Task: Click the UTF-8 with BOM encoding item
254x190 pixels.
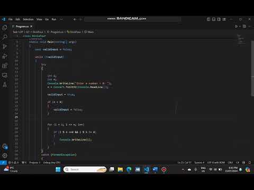Action: [x=216, y=163]
